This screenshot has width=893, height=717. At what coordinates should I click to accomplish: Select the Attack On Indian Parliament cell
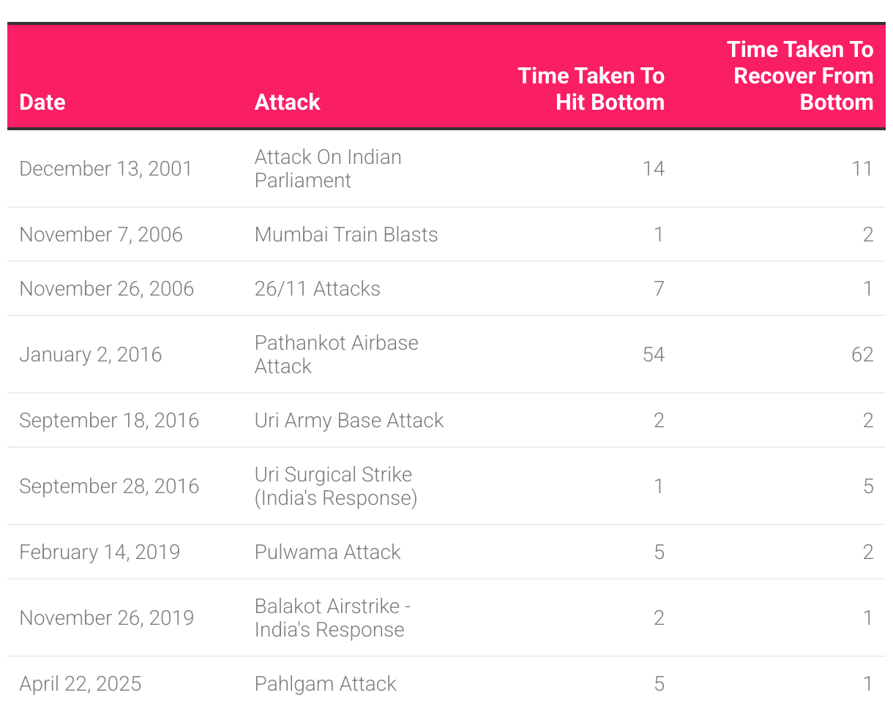pyautogui.click(x=328, y=169)
